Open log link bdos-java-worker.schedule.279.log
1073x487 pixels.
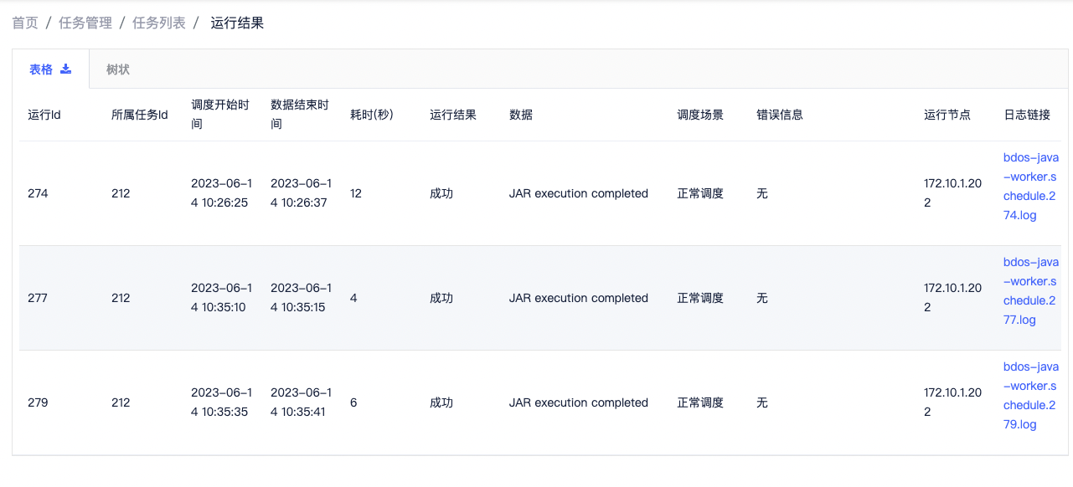pos(1031,395)
